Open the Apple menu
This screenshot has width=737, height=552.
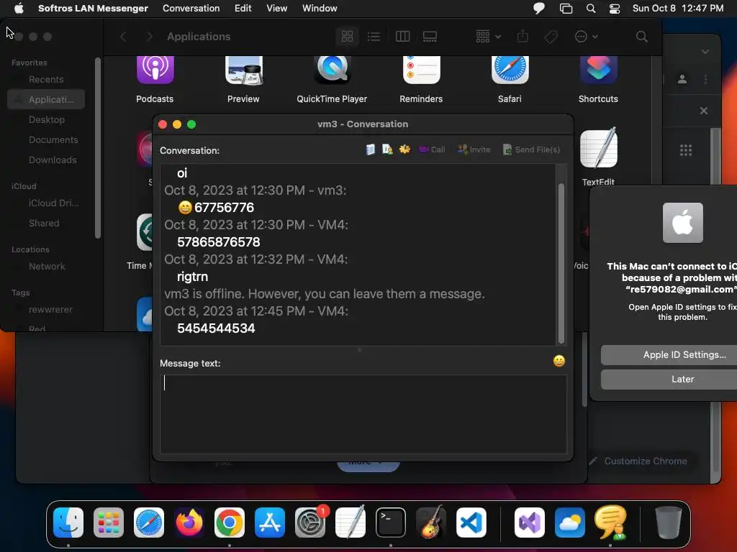point(18,8)
